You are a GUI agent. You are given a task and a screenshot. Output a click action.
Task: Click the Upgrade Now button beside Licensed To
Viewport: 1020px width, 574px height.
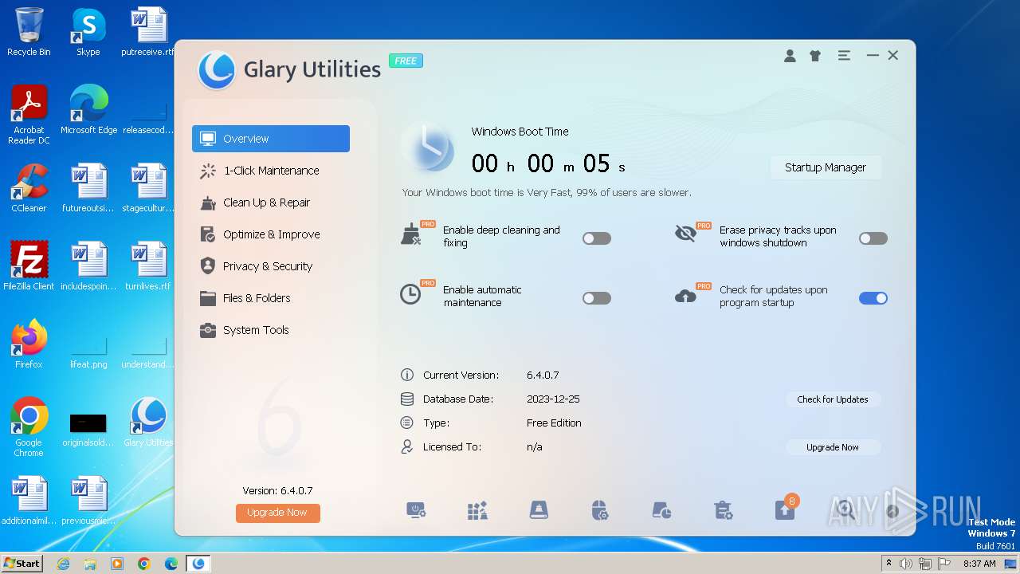tap(833, 447)
